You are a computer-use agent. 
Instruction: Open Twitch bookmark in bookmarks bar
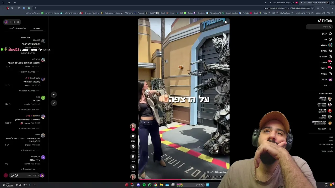[x=192, y=13]
